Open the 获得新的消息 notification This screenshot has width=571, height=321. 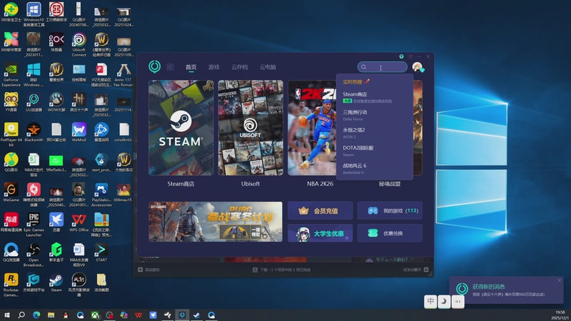[x=506, y=290]
